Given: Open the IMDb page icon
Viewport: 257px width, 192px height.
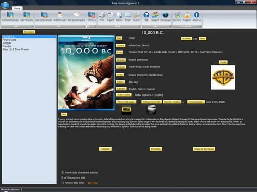Looking at the screenshot, I should click(x=126, y=110).
